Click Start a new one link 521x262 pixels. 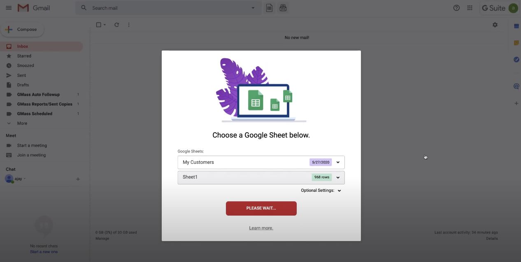[x=44, y=252]
